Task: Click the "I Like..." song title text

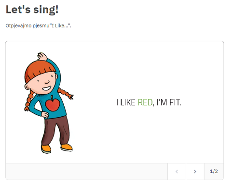Action: (x=60, y=25)
